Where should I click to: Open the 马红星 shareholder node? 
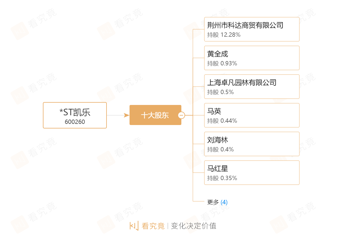[252, 173]
